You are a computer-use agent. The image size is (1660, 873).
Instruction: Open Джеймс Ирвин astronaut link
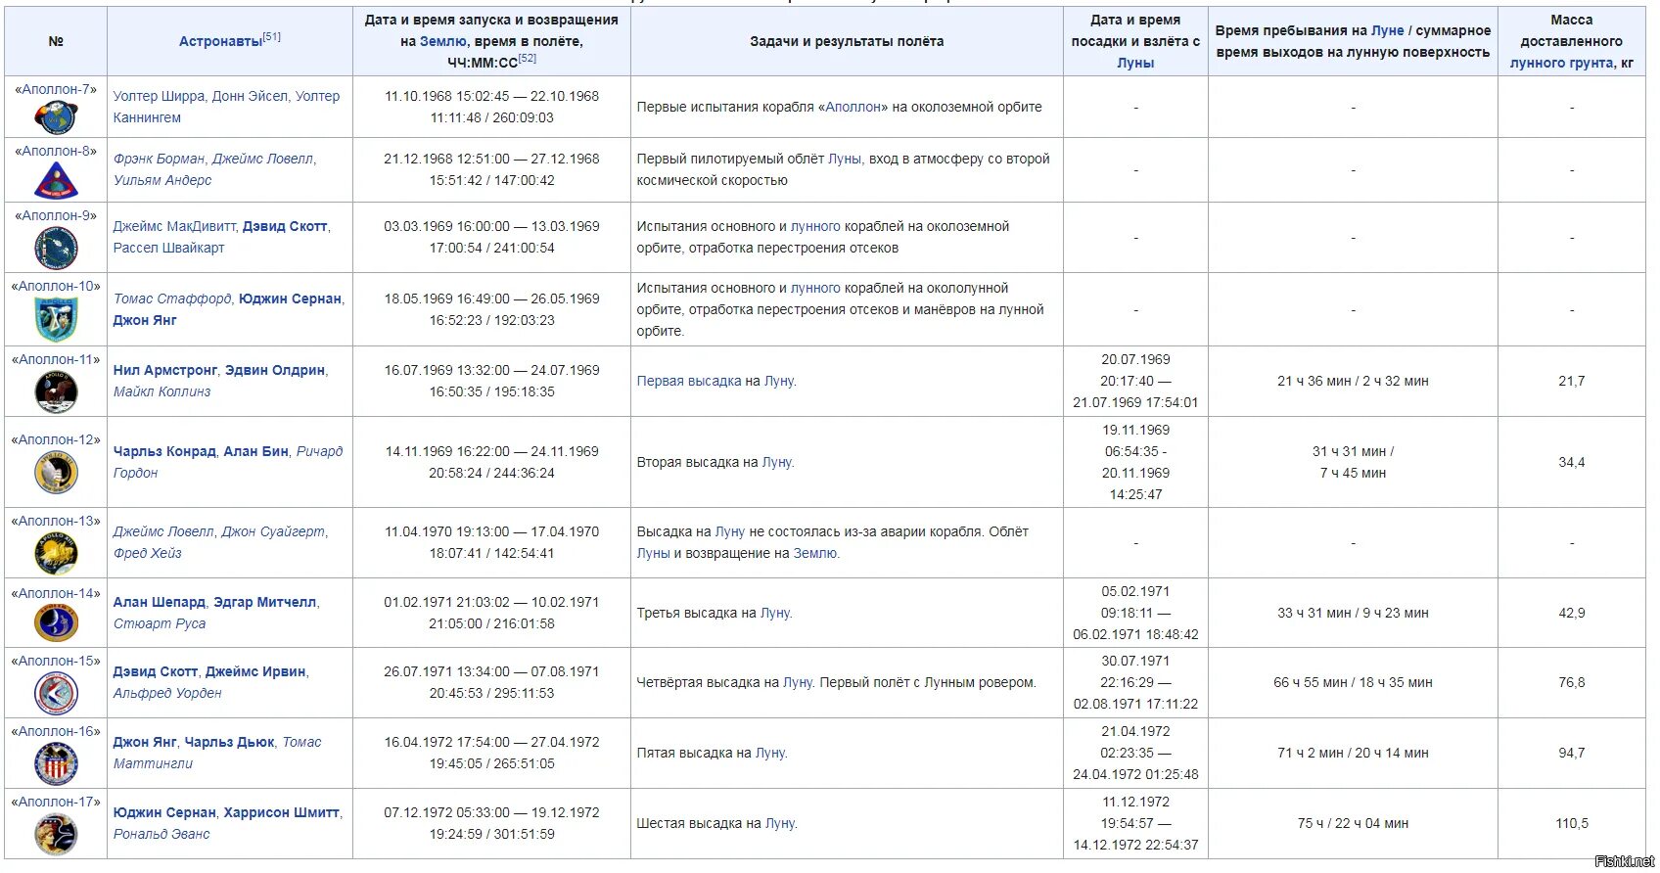[x=256, y=671]
